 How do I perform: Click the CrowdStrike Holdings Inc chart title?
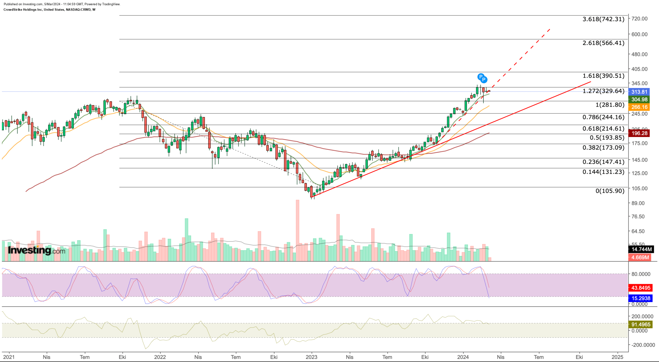[x=49, y=10]
